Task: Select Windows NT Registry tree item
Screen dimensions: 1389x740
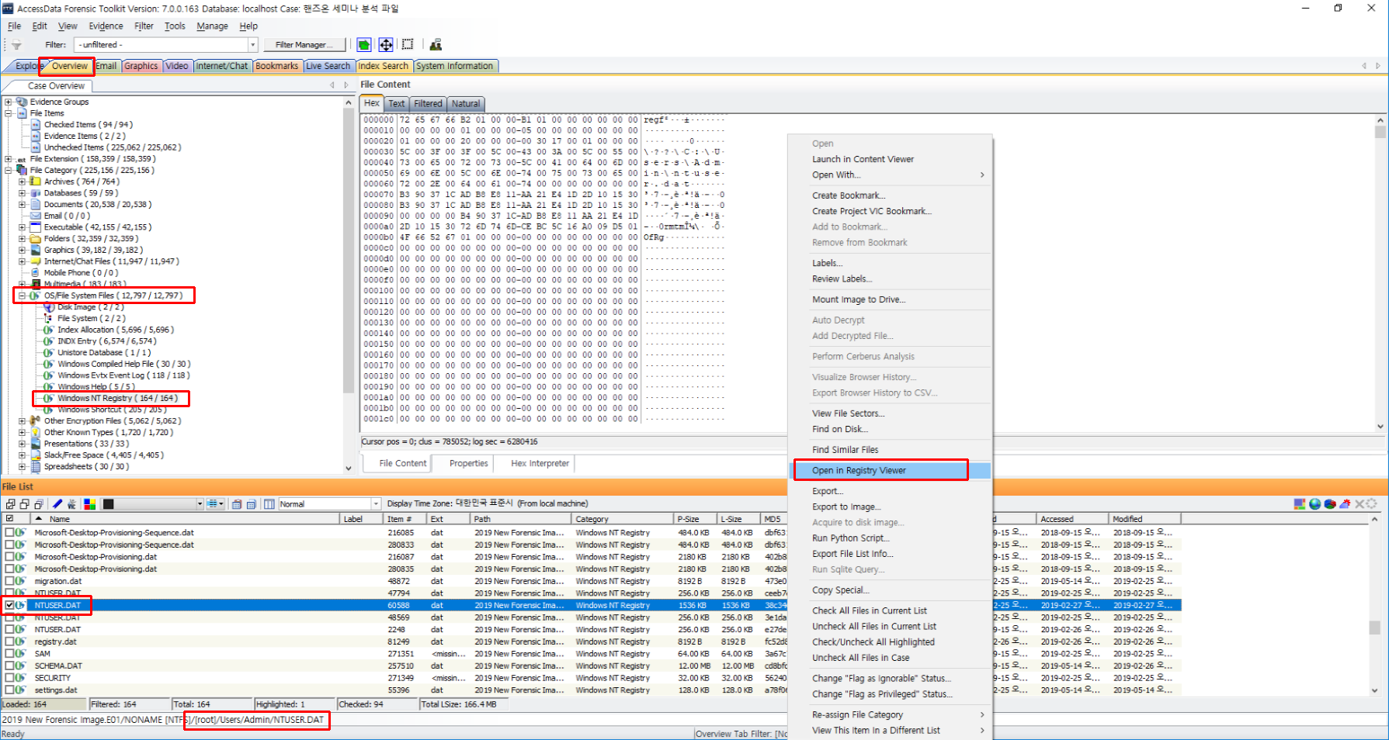Action: point(117,398)
